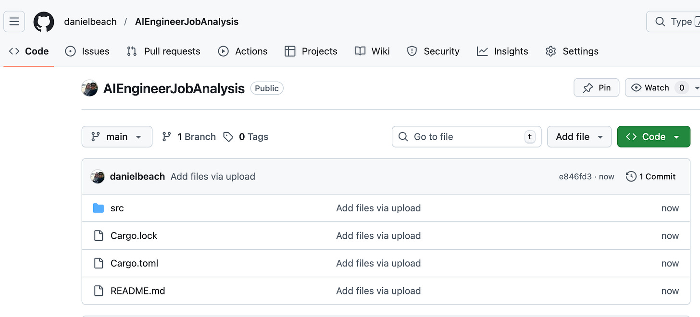Click the README.md file icon

(99, 291)
